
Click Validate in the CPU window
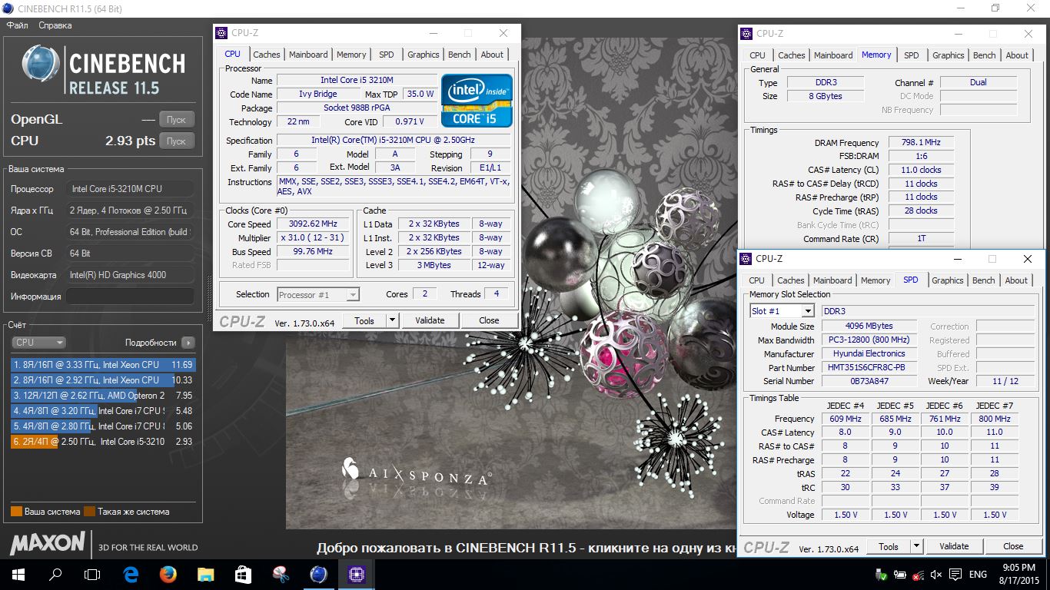[430, 320]
